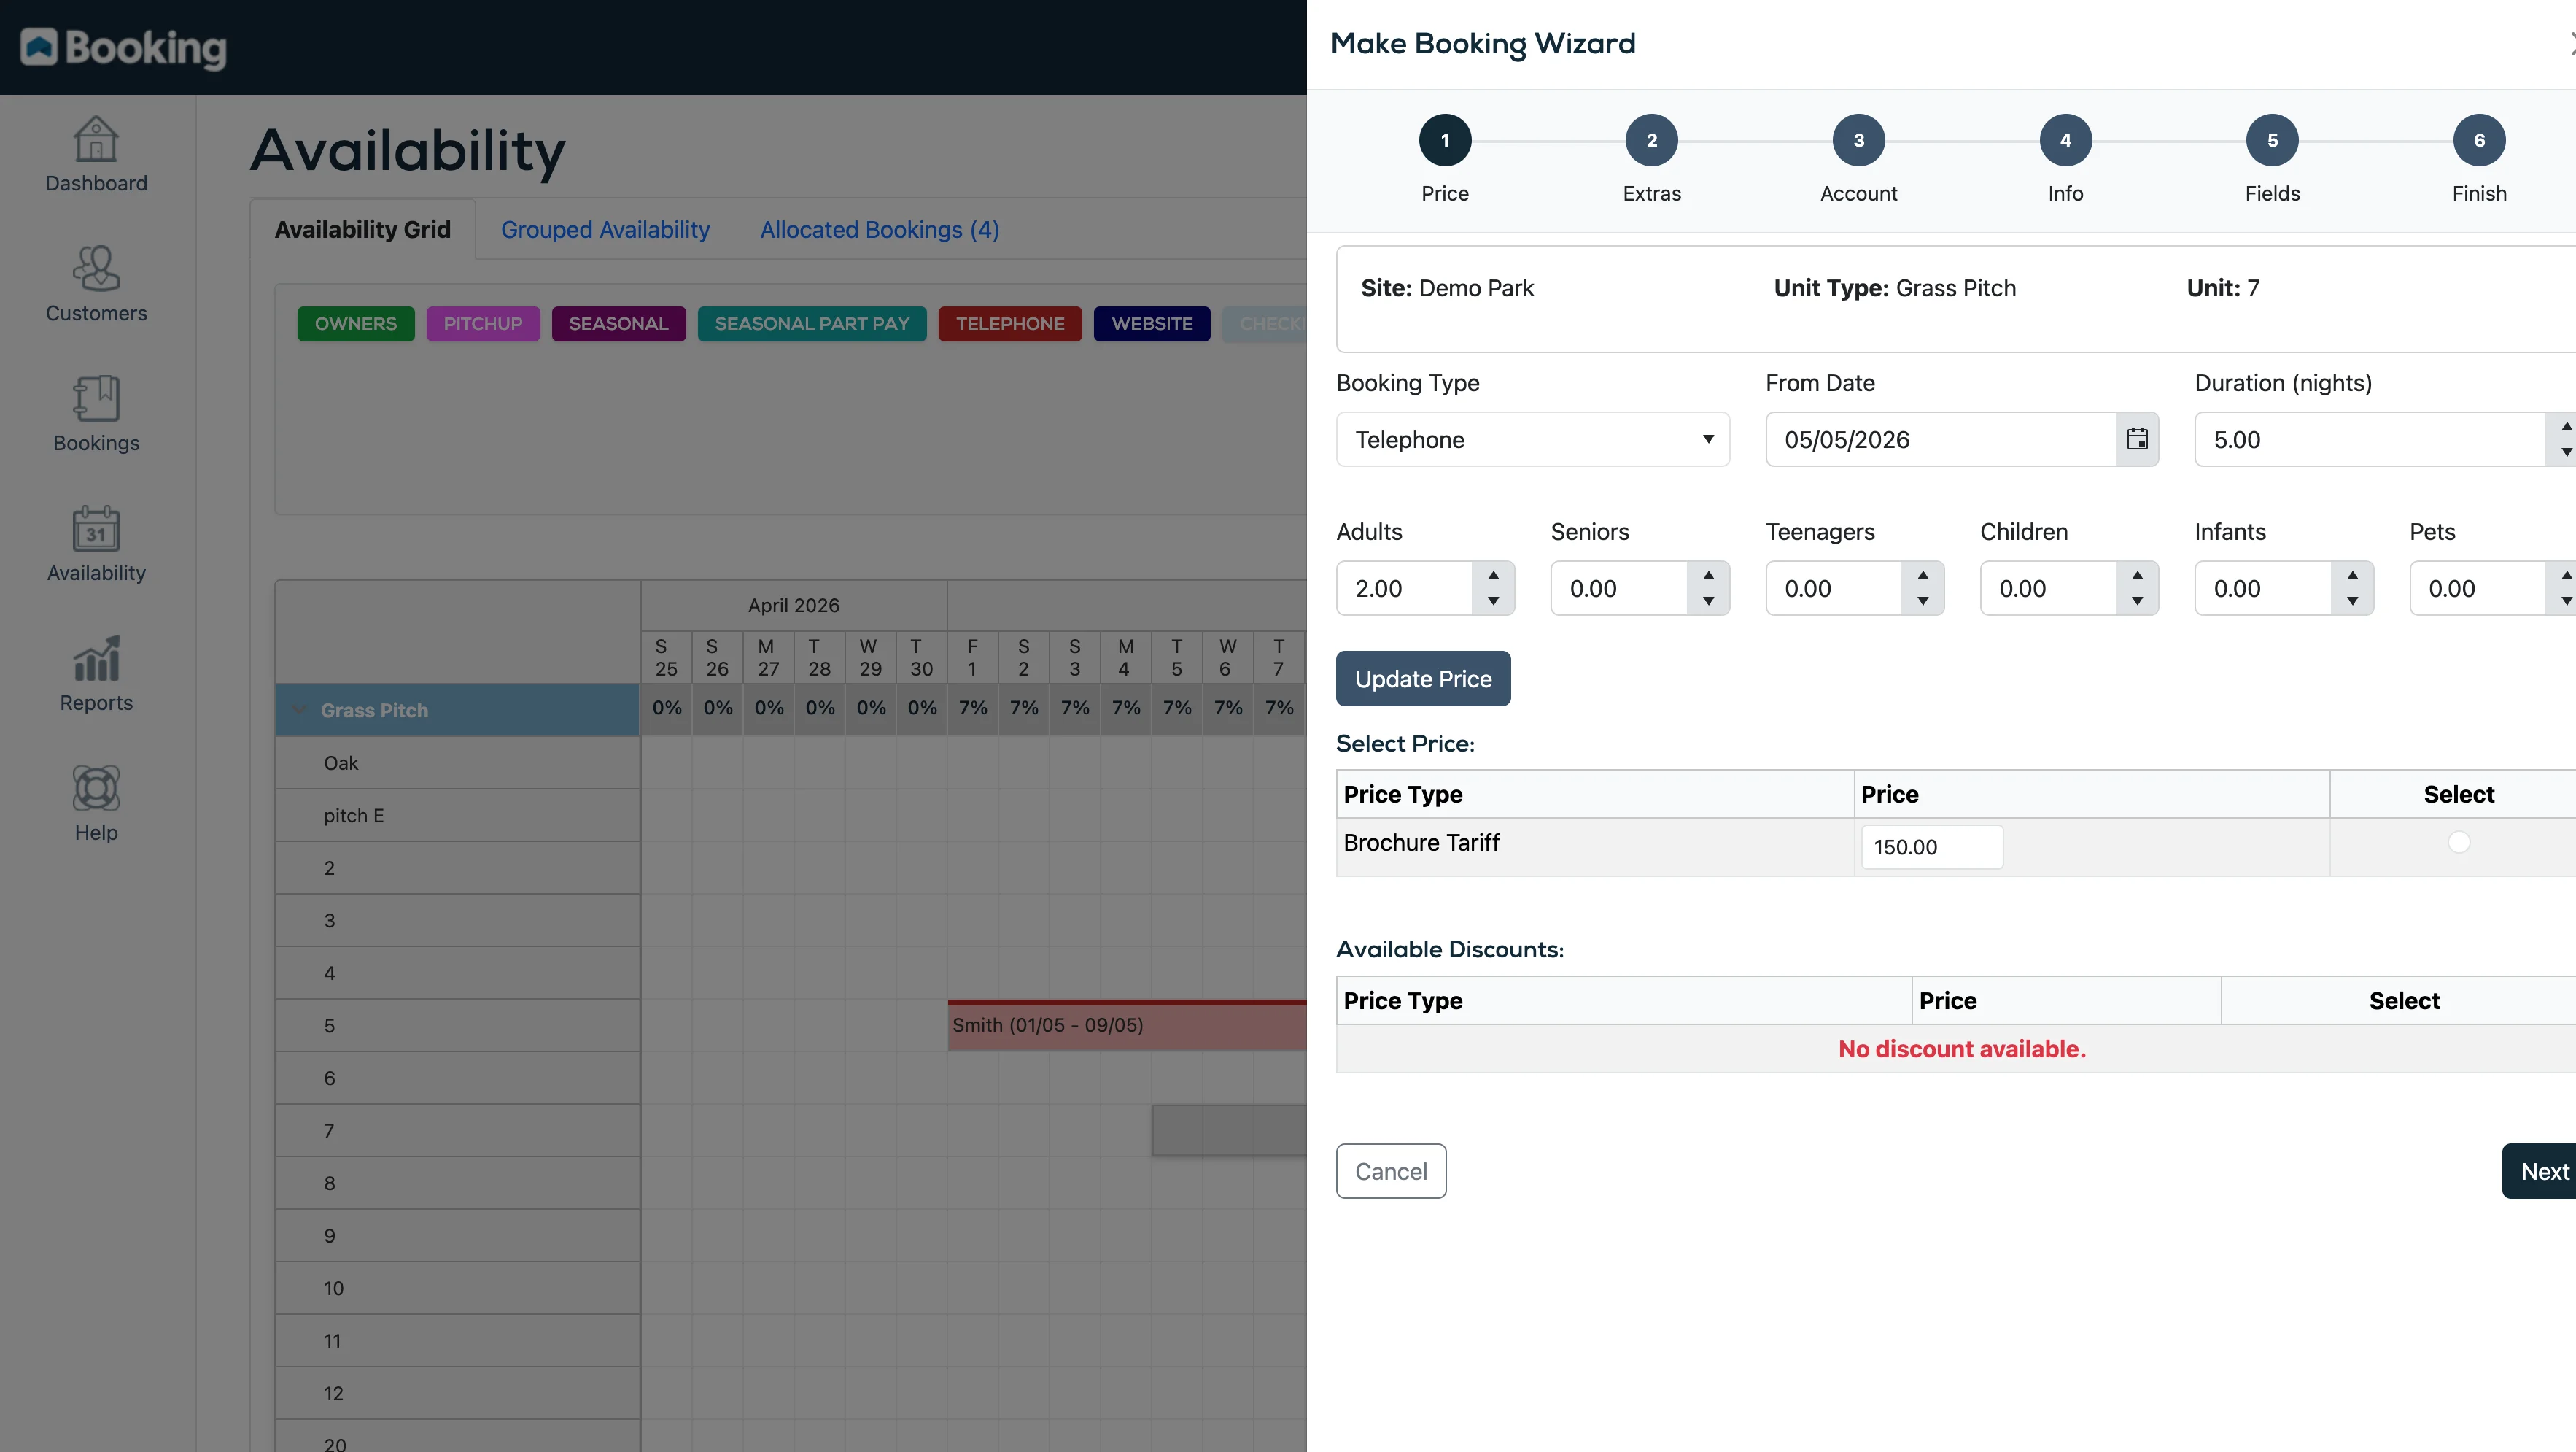This screenshot has width=2576, height=1452.
Task: Click the F 1 date column header
Action: coord(972,657)
